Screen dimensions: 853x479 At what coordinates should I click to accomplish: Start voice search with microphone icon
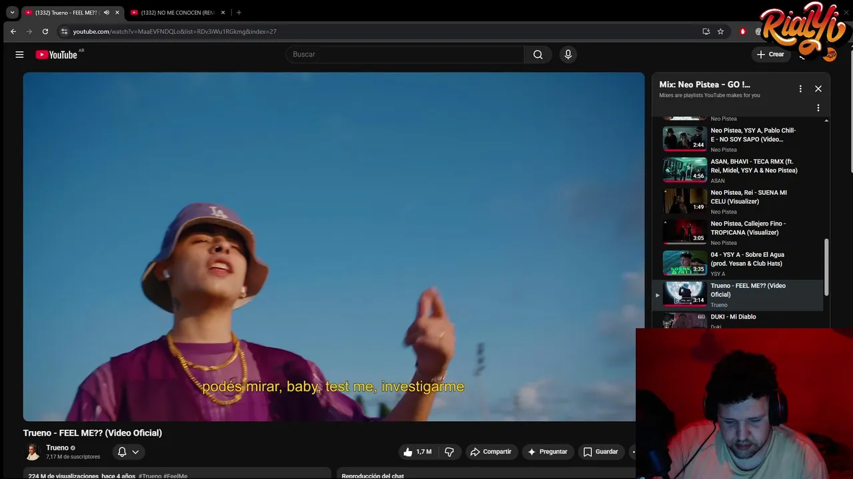point(568,55)
